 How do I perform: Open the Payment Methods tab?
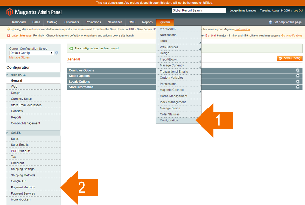click(x=33, y=188)
